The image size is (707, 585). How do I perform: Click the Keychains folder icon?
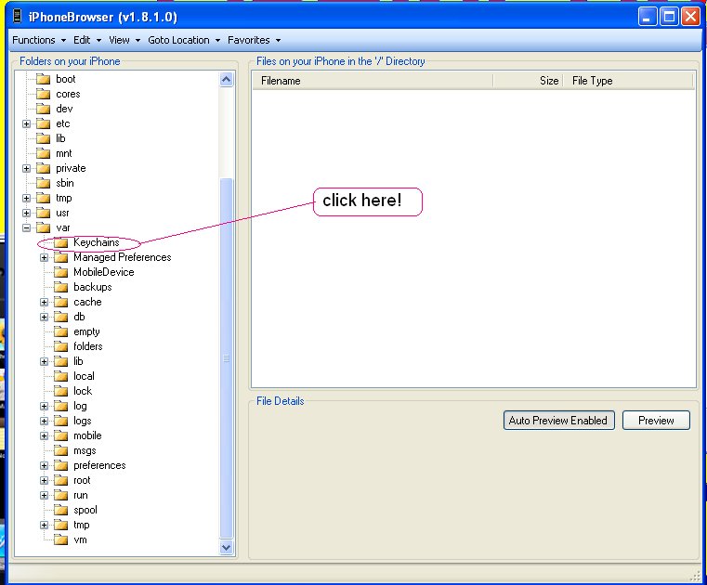click(61, 243)
